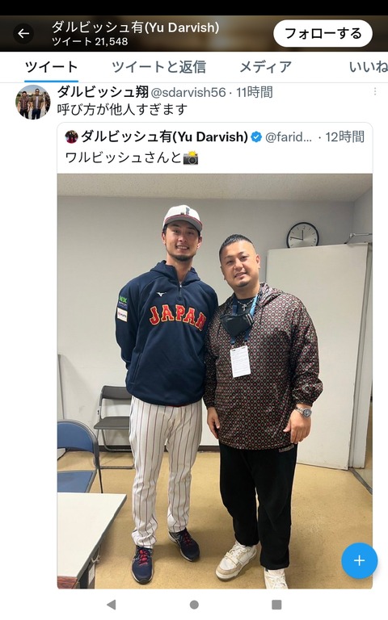Open the quoted tweet text ワルビッシュさんと
Image resolution: width=388 pixels, height=620 pixels.
coord(132,157)
